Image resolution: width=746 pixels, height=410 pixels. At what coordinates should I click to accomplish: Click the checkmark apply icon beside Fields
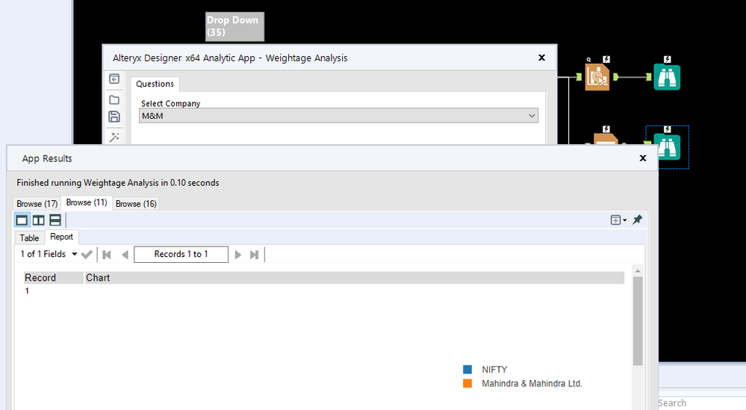tap(87, 255)
